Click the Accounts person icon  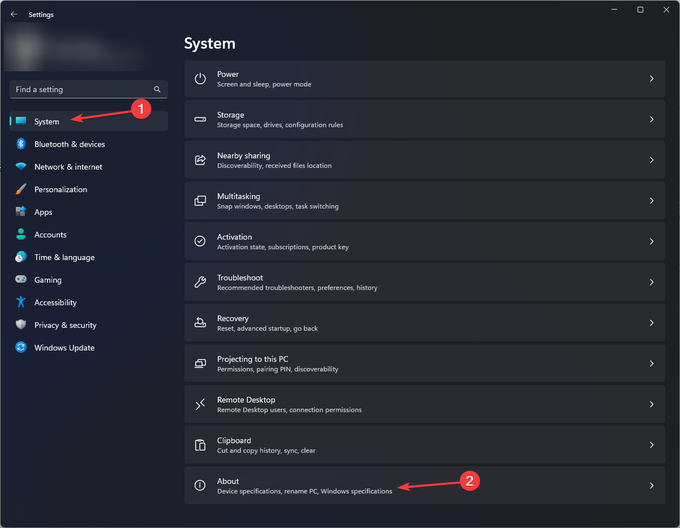21,235
